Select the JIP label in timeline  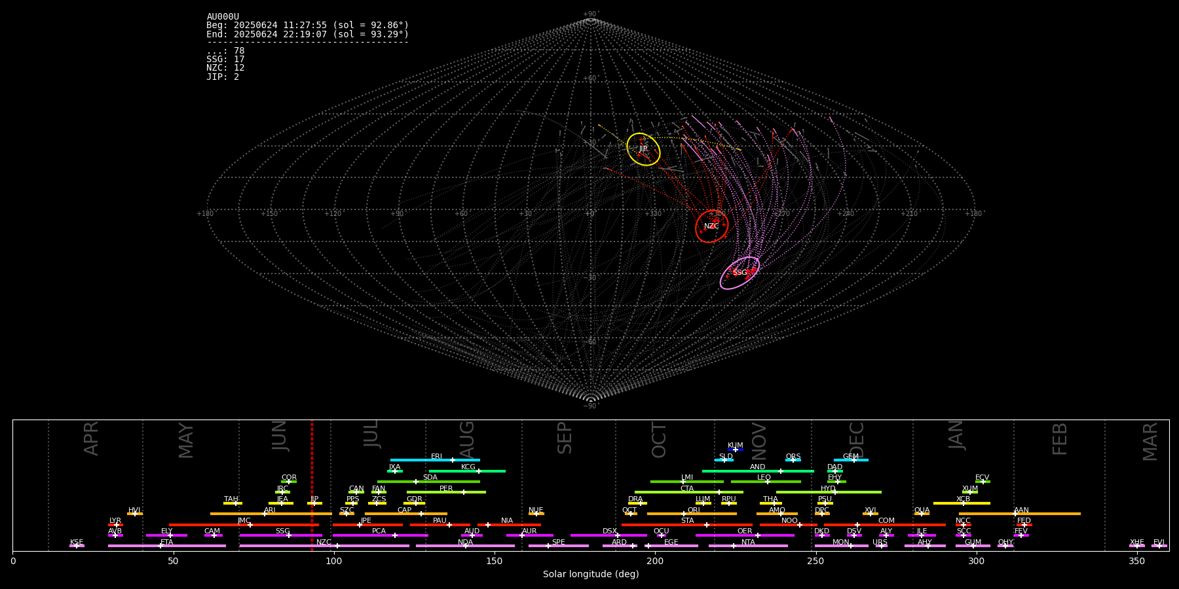click(x=314, y=499)
